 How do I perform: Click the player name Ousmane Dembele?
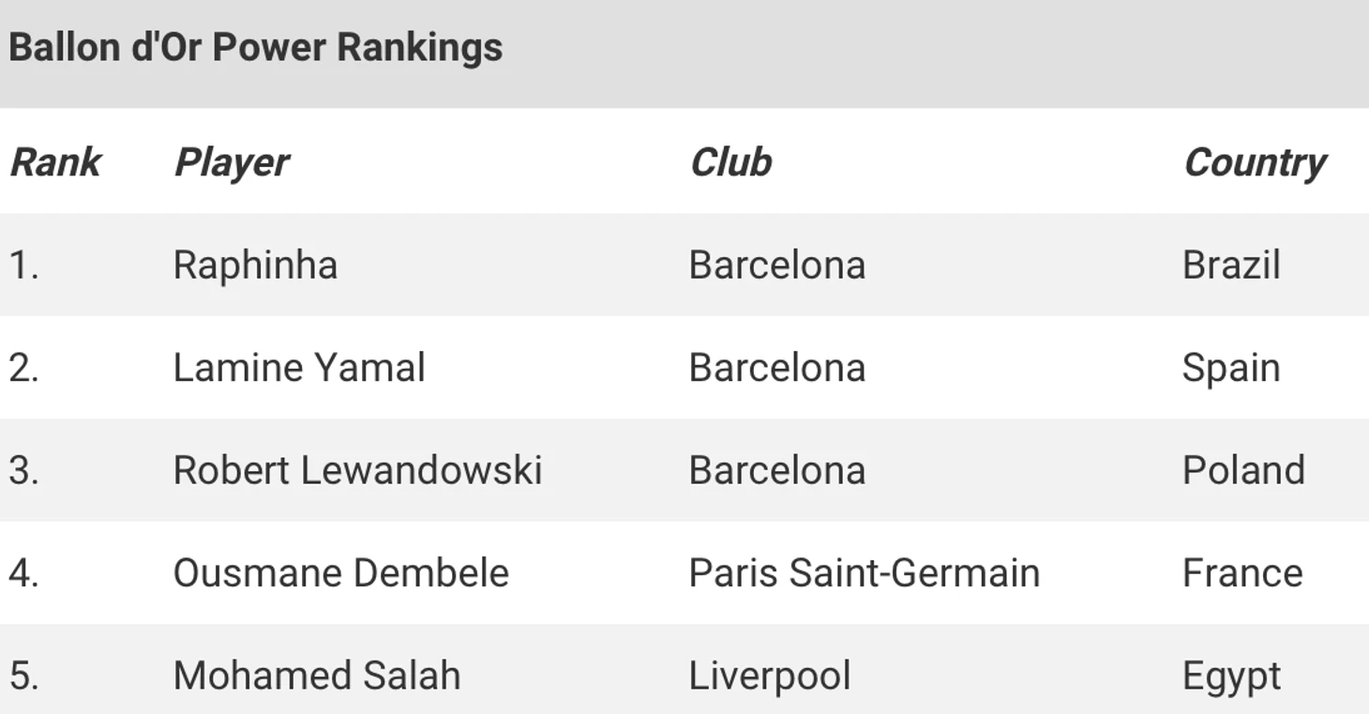[x=341, y=573]
